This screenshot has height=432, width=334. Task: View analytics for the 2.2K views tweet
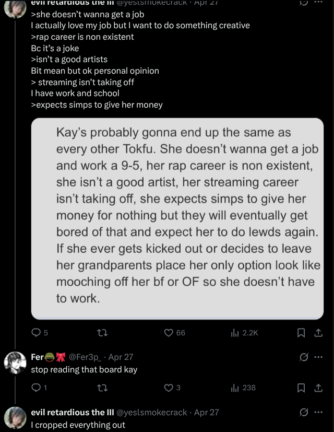pos(235,332)
